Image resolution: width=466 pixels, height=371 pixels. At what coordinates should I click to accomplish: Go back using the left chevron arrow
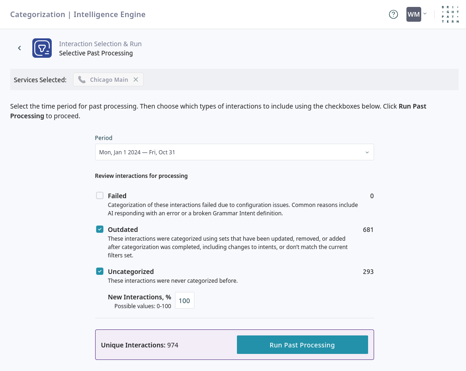click(x=19, y=48)
